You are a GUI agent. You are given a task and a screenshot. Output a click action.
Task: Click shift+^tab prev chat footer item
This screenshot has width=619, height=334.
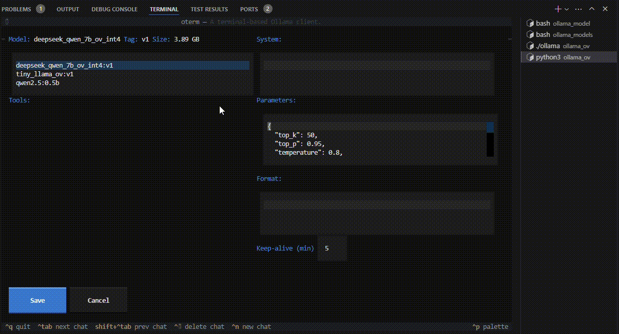point(131,326)
